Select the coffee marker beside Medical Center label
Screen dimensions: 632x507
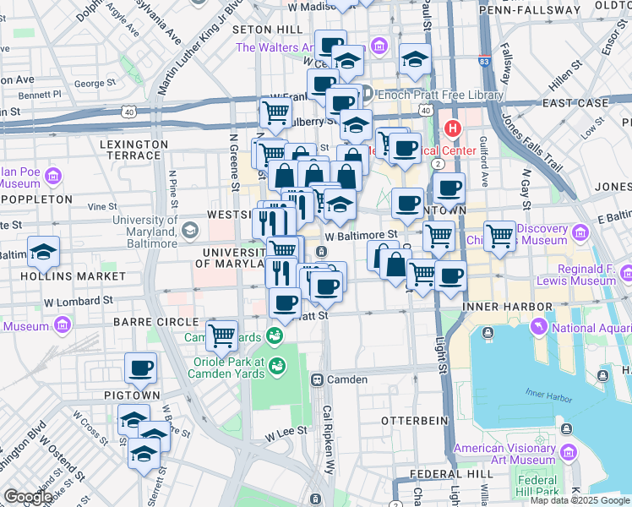[405, 150]
